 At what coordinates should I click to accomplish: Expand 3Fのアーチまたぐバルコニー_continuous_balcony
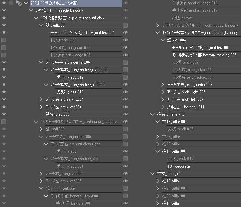tap(158, 25)
